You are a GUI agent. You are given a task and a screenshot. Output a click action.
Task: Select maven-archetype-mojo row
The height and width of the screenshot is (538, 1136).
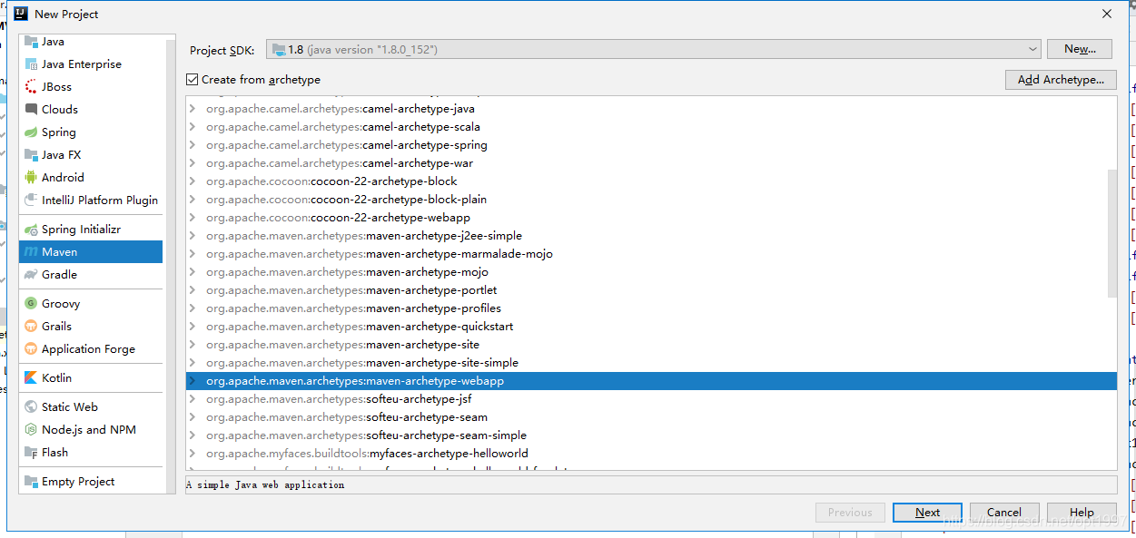click(651, 272)
